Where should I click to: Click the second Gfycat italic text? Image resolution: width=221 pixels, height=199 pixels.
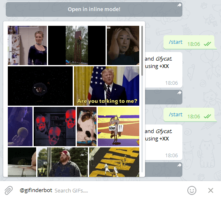coord(163,131)
